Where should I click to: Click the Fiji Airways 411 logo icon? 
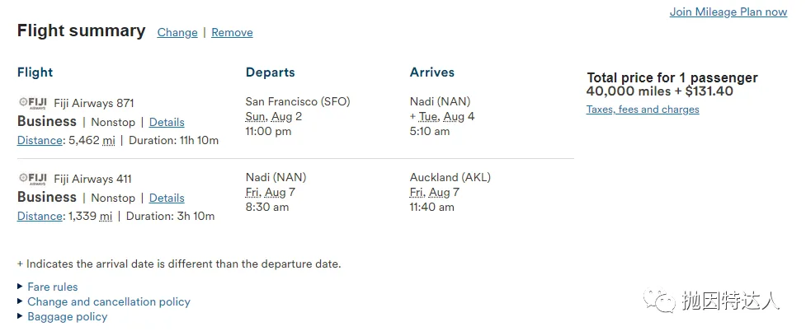click(33, 179)
